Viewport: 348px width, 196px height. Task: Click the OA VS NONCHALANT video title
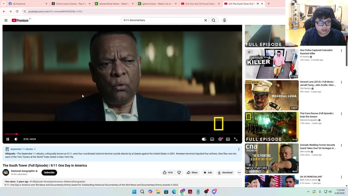311,177
